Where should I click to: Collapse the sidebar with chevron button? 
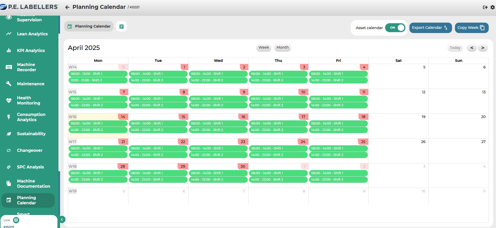coord(62,220)
